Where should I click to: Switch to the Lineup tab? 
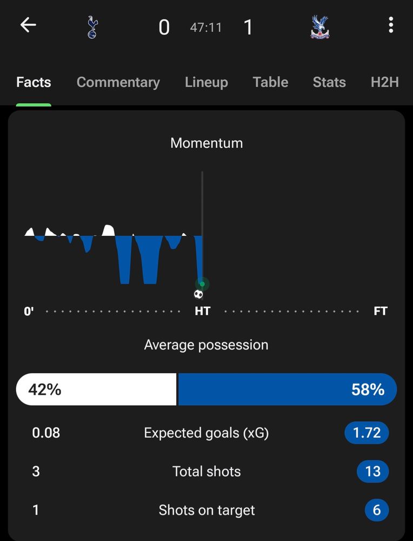pos(206,82)
